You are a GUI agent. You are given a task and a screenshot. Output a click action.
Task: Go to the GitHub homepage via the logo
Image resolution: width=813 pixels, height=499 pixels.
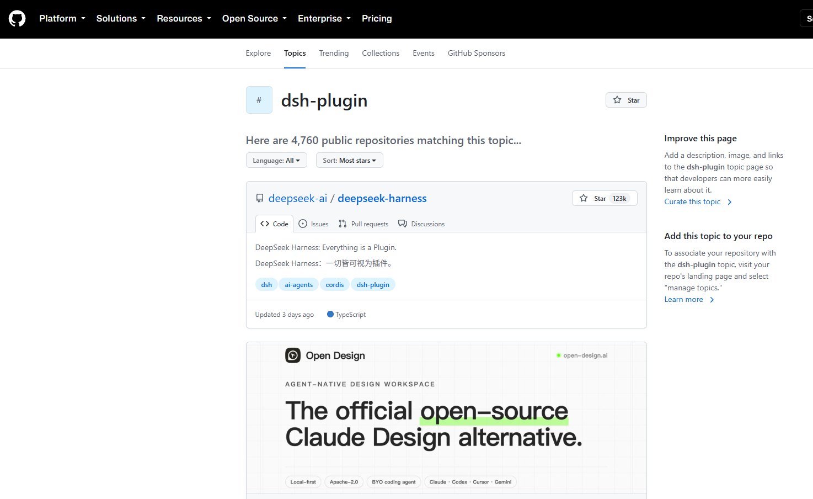[x=17, y=19]
